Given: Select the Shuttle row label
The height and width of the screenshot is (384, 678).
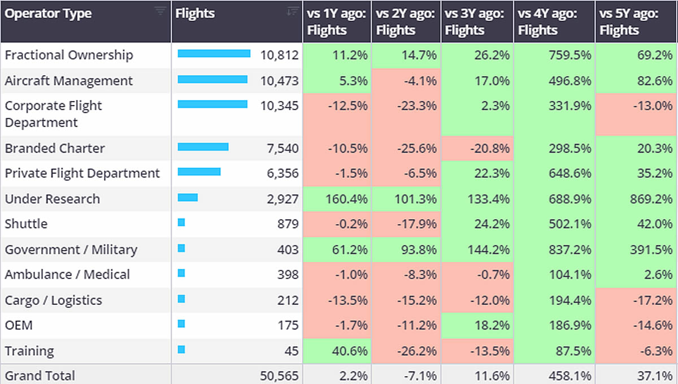Looking at the screenshot, I should [x=26, y=224].
